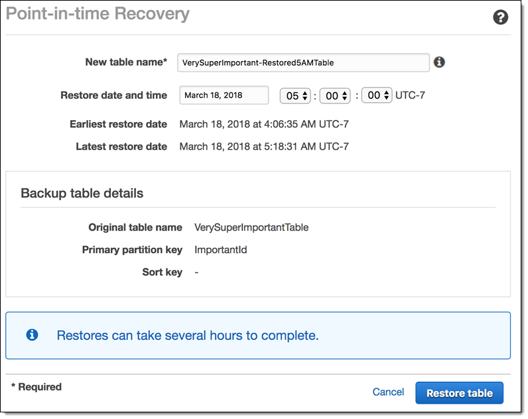Click the Point-in-time Recovery heading
This screenshot has height=419, width=528.
[x=98, y=13]
